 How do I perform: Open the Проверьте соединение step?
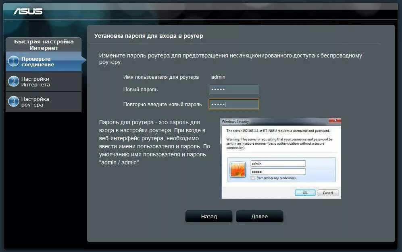point(44,61)
